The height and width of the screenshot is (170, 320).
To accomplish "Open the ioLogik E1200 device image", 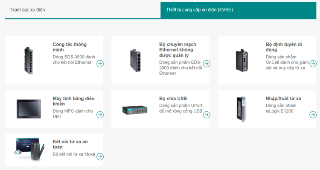I will click(241, 109).
